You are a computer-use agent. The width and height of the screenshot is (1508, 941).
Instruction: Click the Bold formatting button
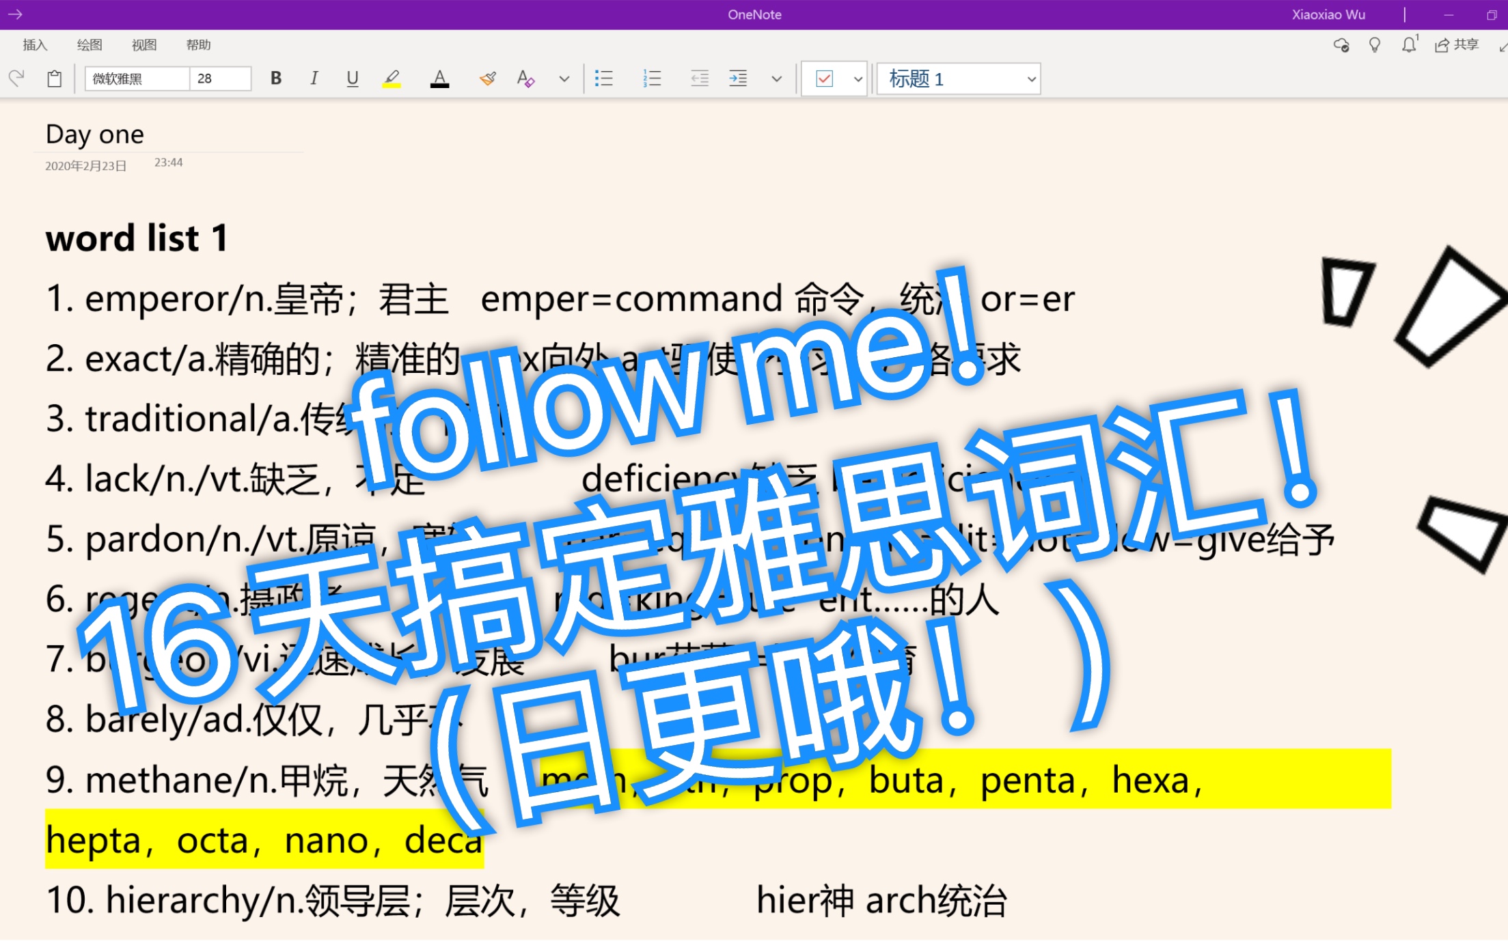coord(276,79)
